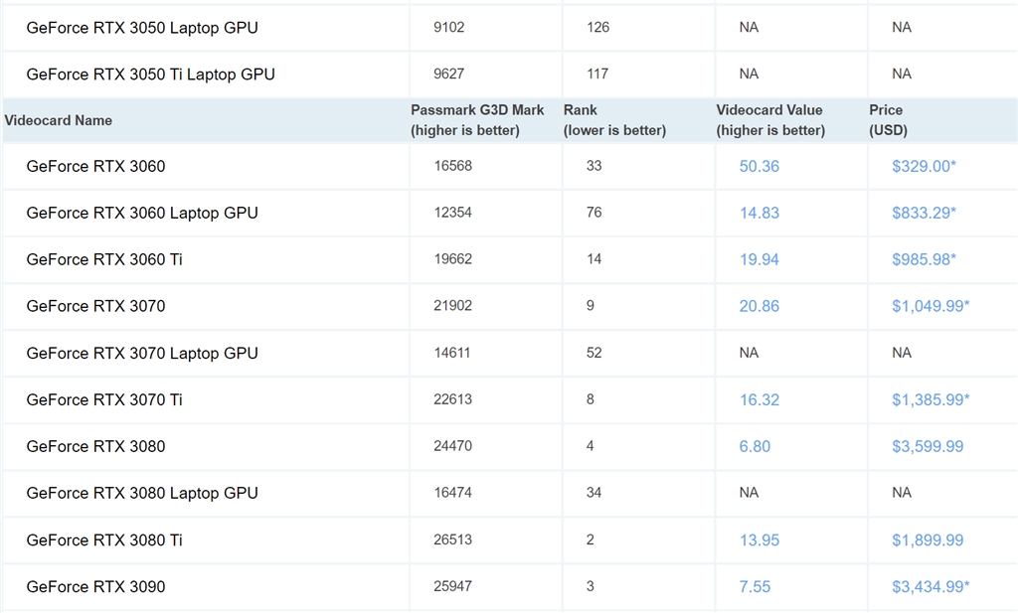Open the 7.55 value for RTX 3090
1018x613 pixels.
755,586
